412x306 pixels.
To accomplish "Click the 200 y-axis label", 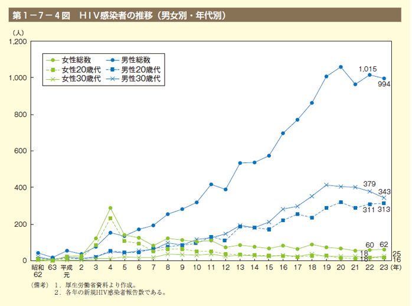I will click(21, 224).
